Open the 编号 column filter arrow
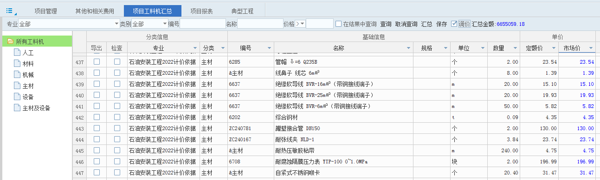The width and height of the screenshot is (600, 180). (269, 48)
